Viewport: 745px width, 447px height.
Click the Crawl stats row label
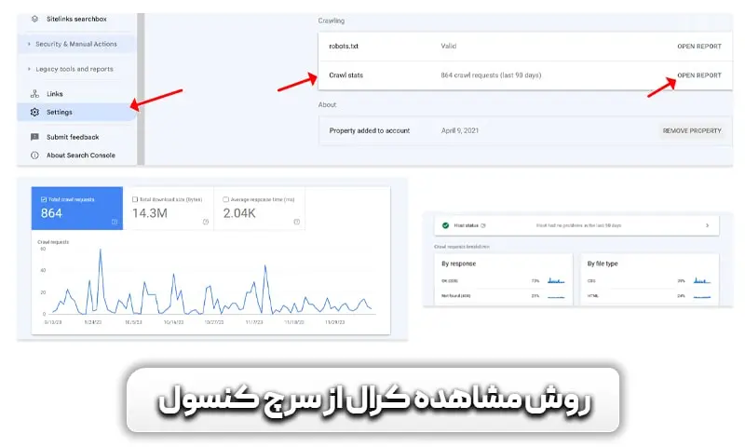345,75
